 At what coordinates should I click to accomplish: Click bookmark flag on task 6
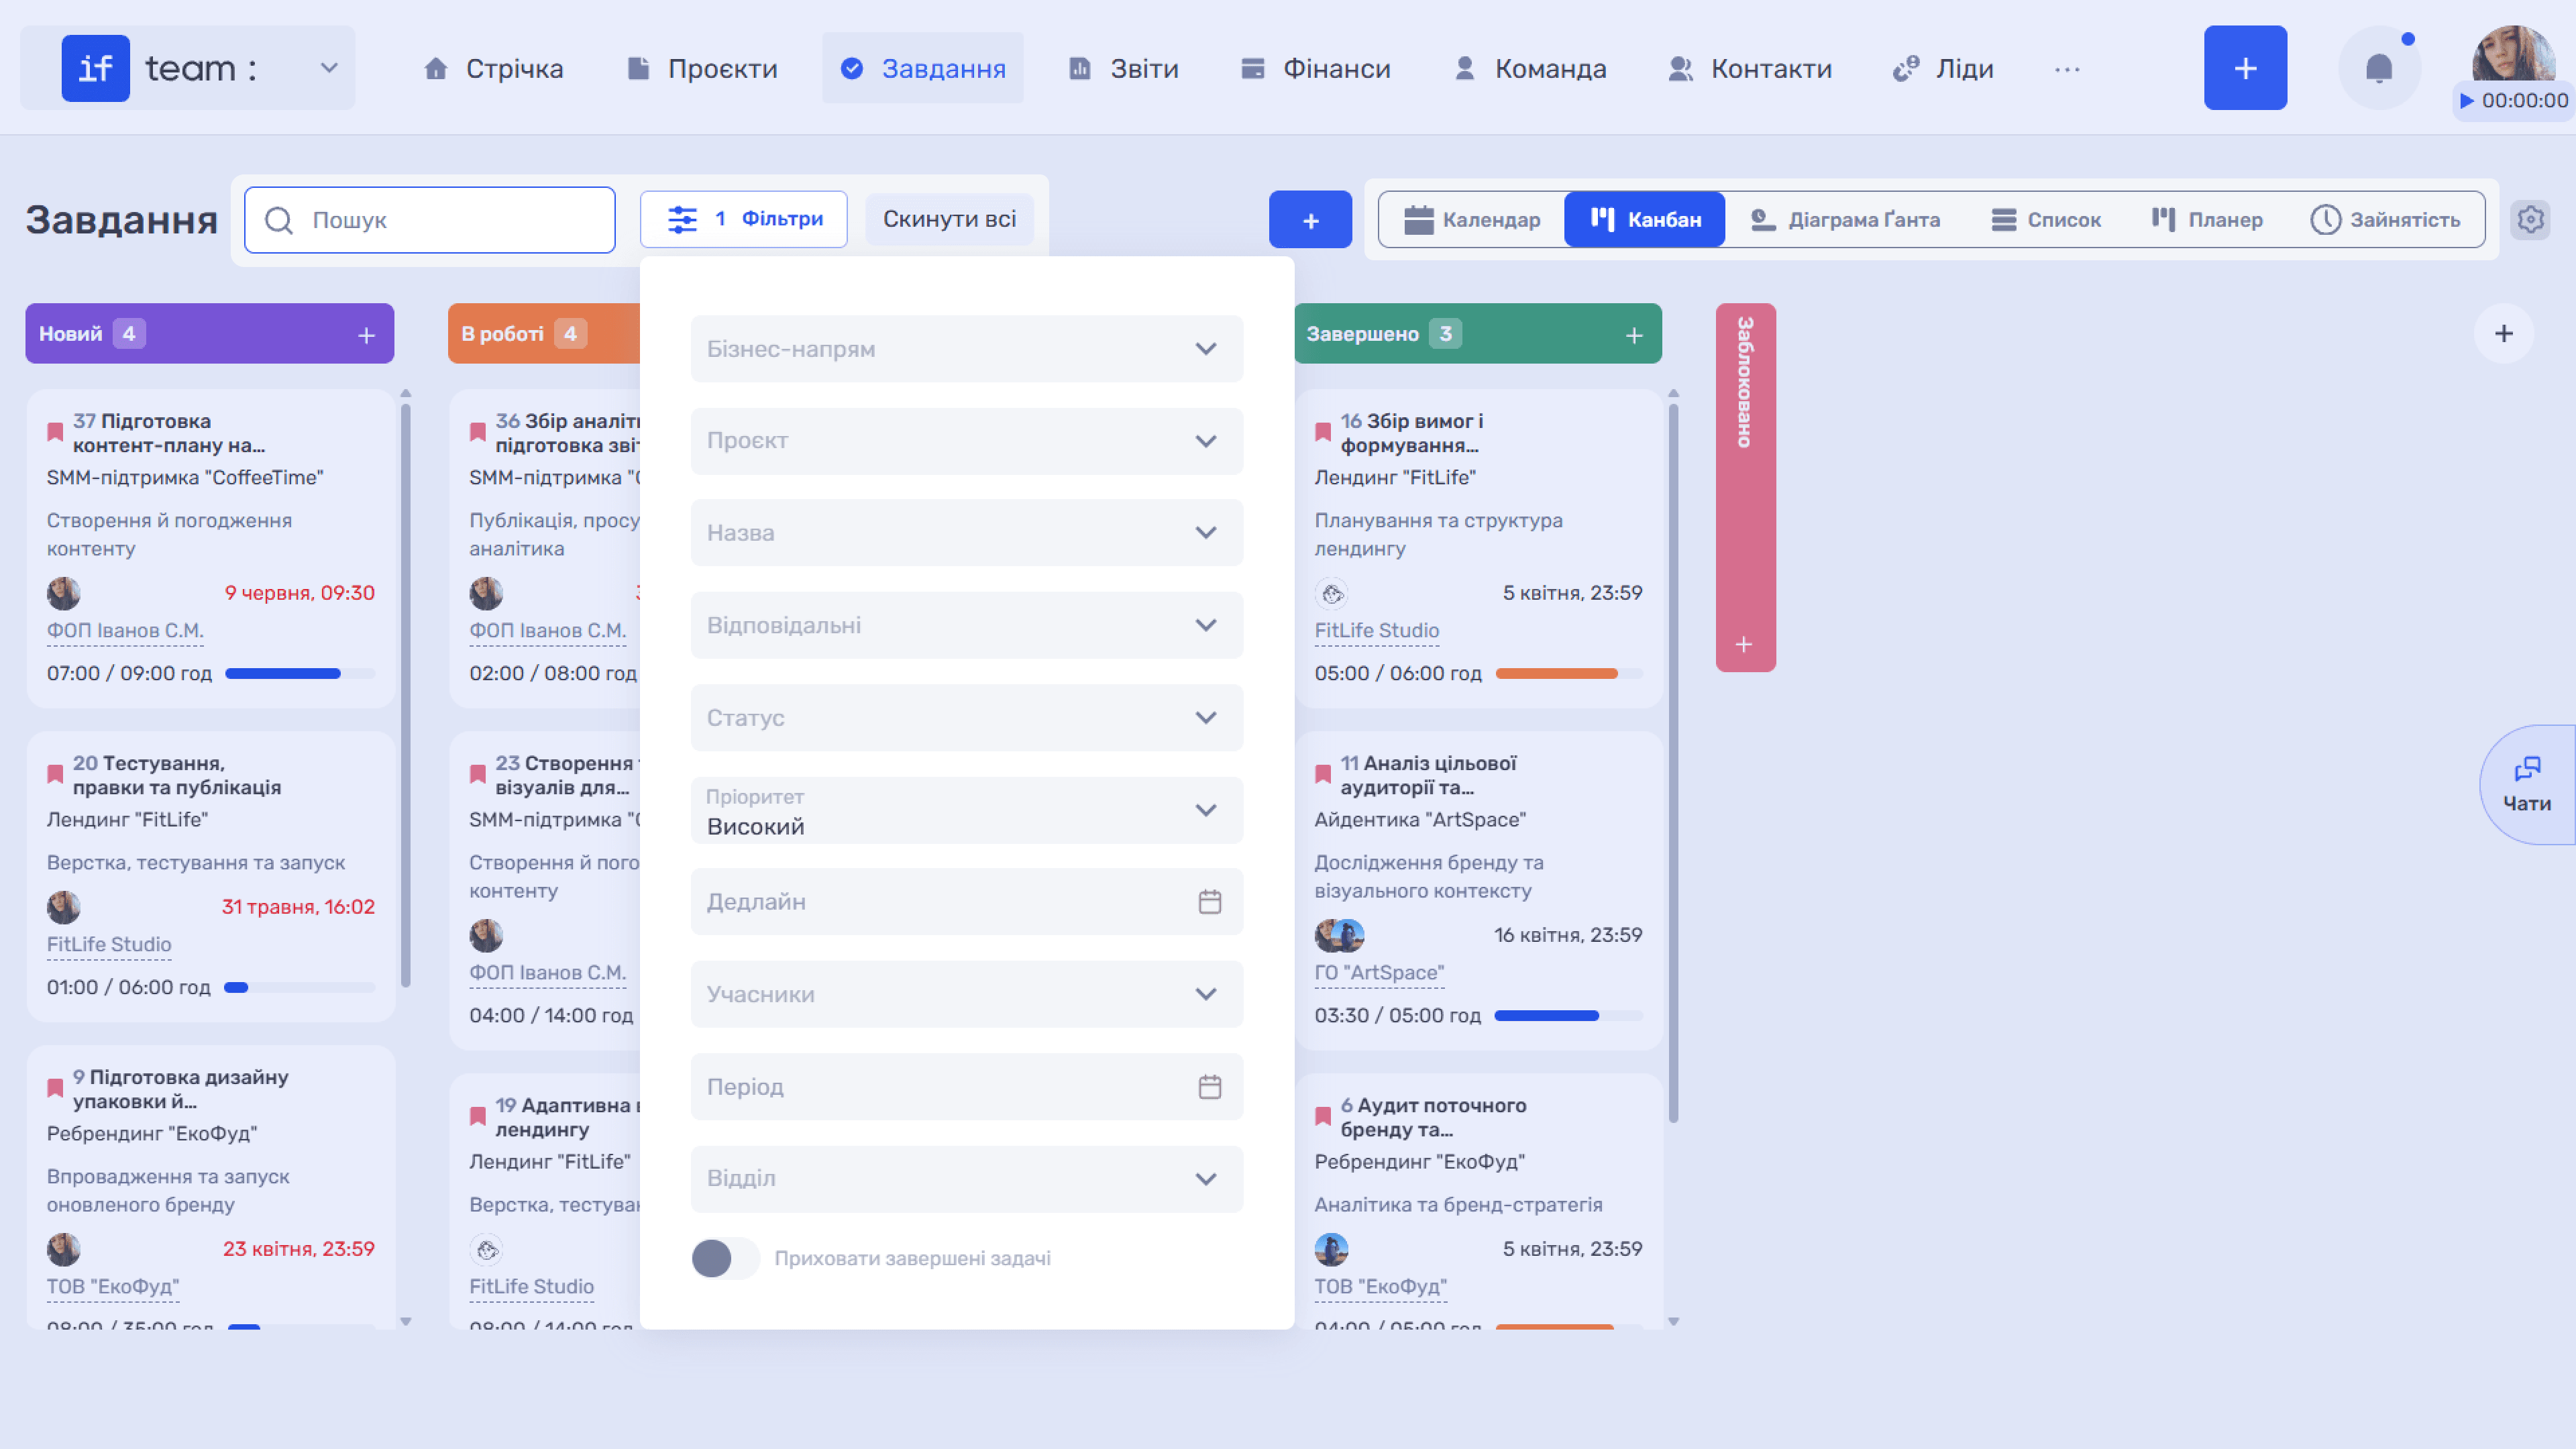[1323, 1116]
